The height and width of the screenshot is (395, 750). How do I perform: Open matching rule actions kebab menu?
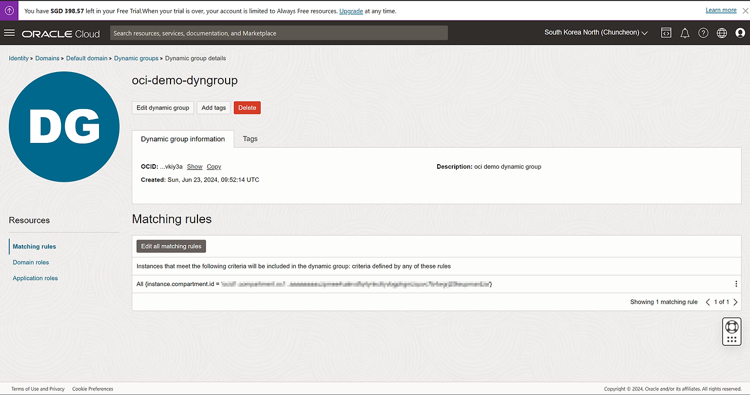[x=736, y=284]
